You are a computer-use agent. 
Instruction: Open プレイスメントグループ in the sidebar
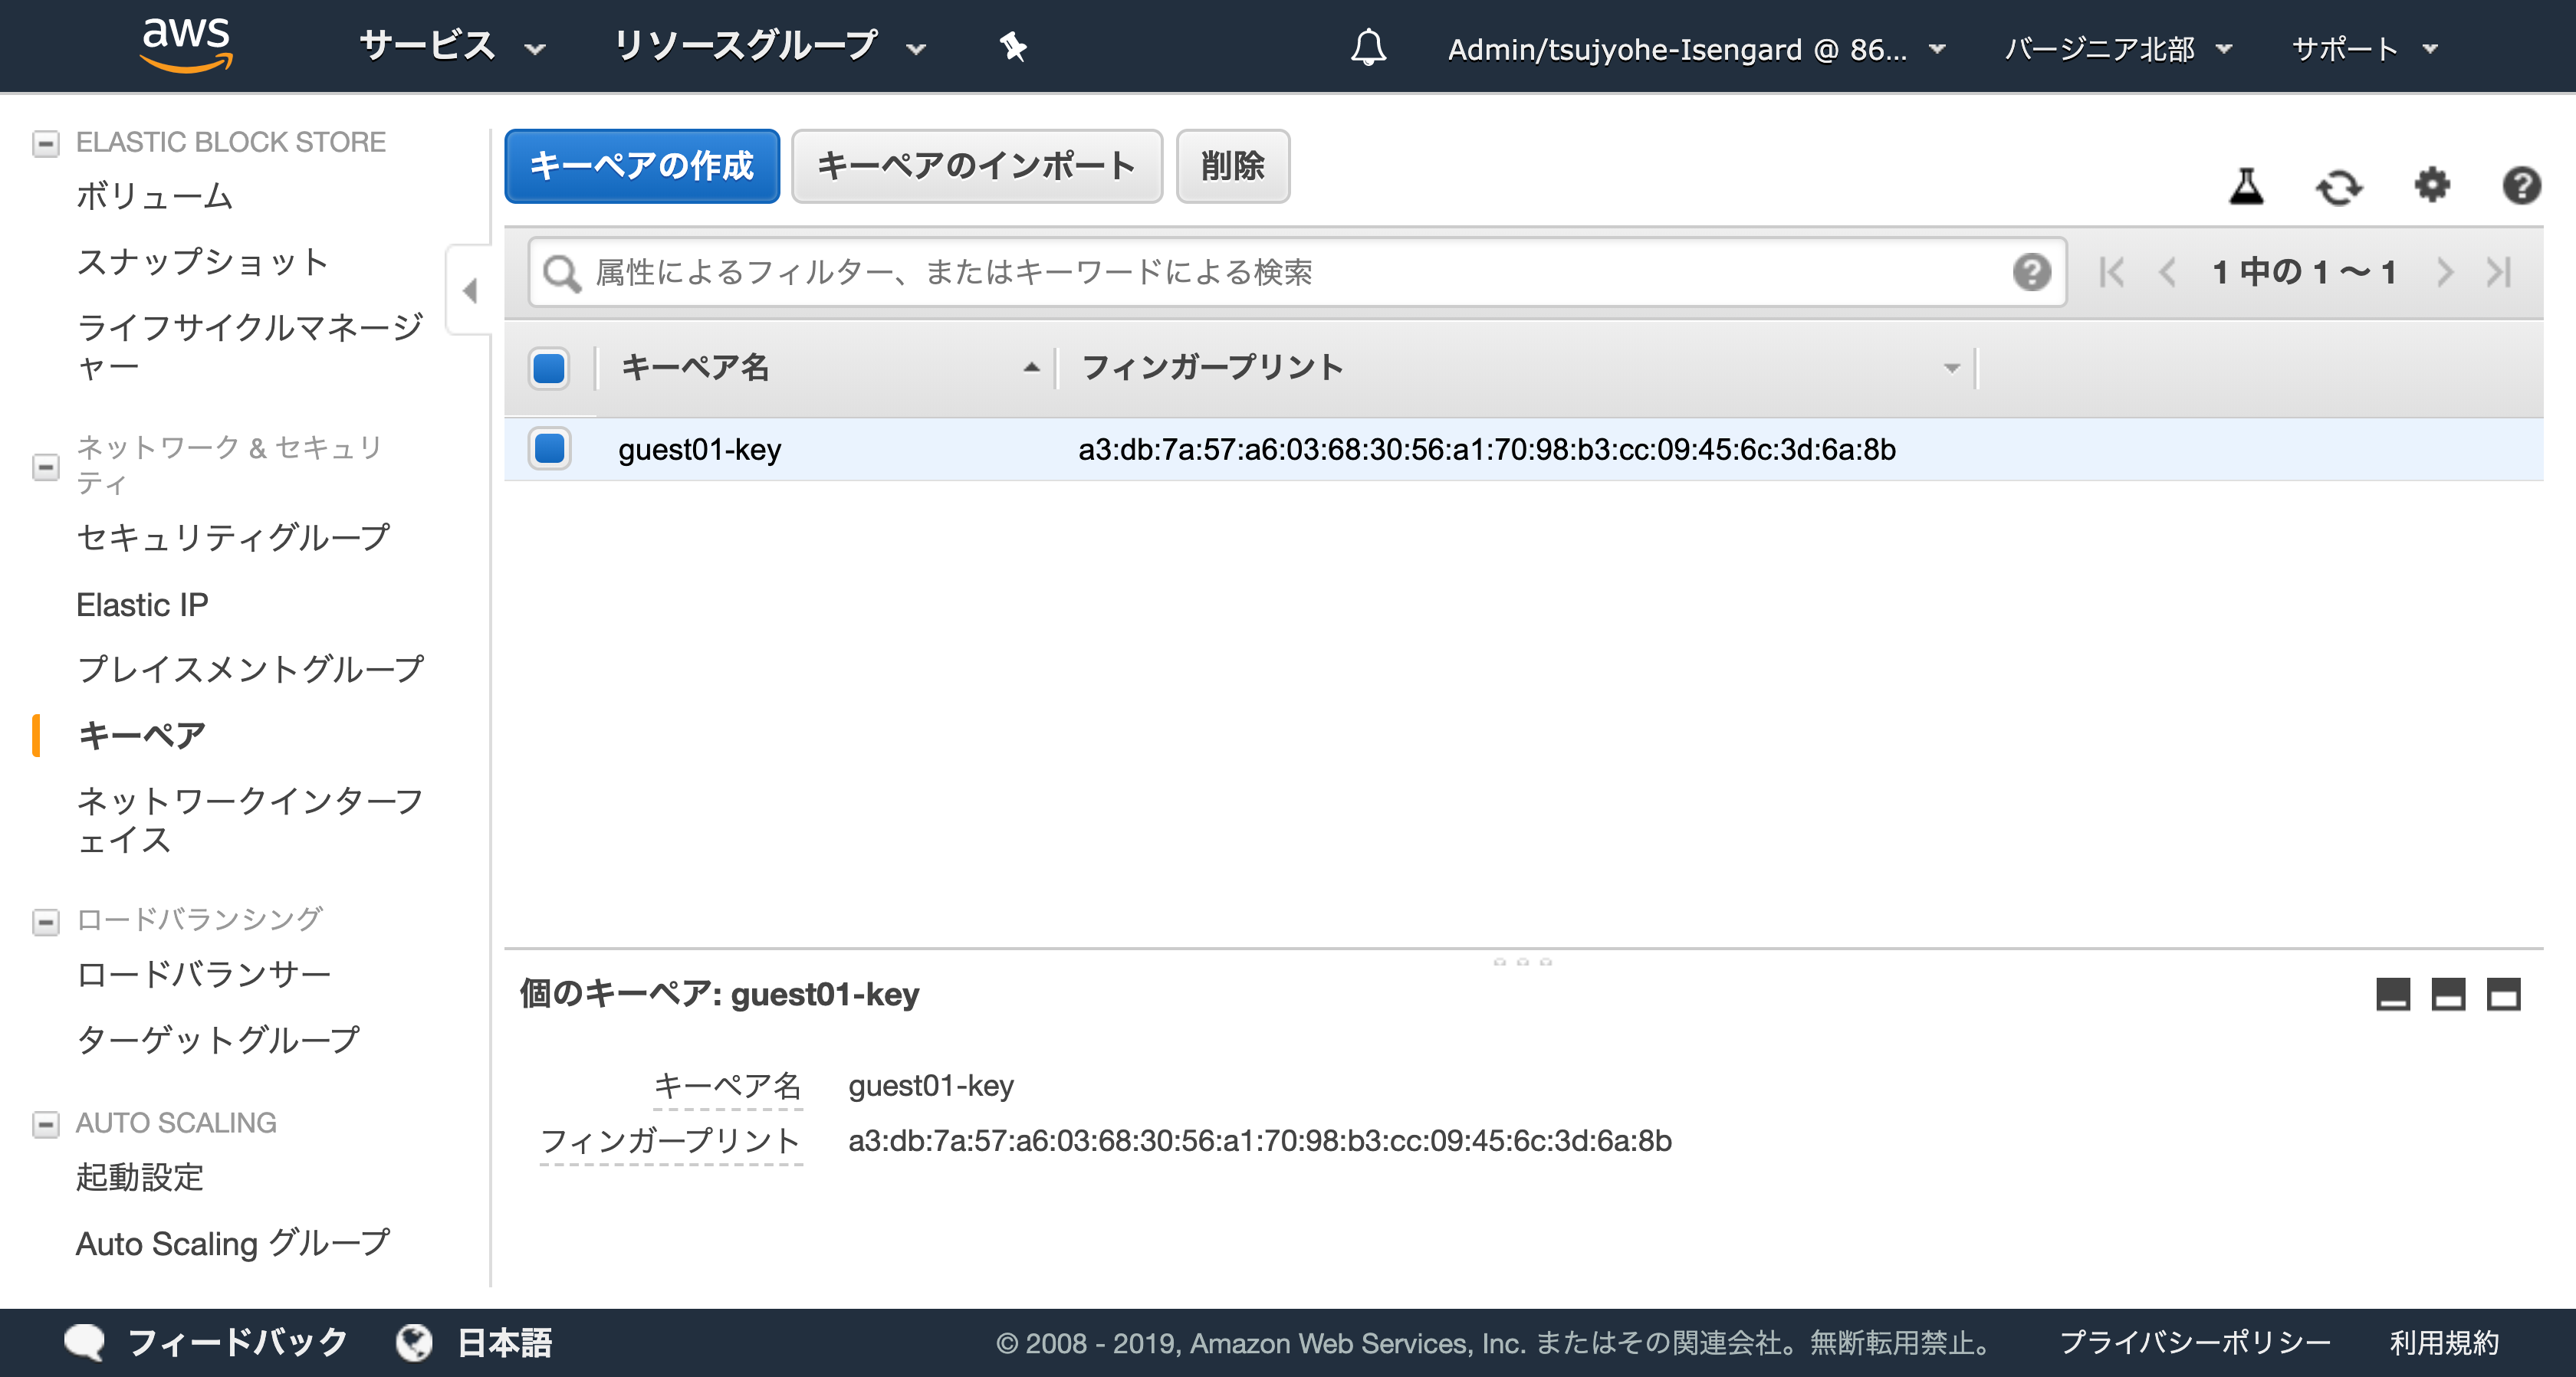250,670
